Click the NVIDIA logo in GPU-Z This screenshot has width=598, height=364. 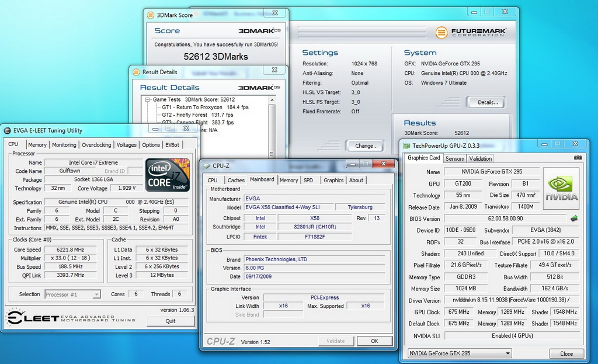pyautogui.click(x=561, y=189)
